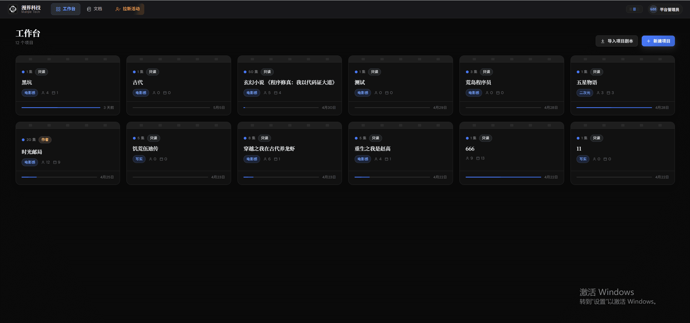Click the storyboard count icon on 666 card
Screen dimensions: 690x323
478,158
